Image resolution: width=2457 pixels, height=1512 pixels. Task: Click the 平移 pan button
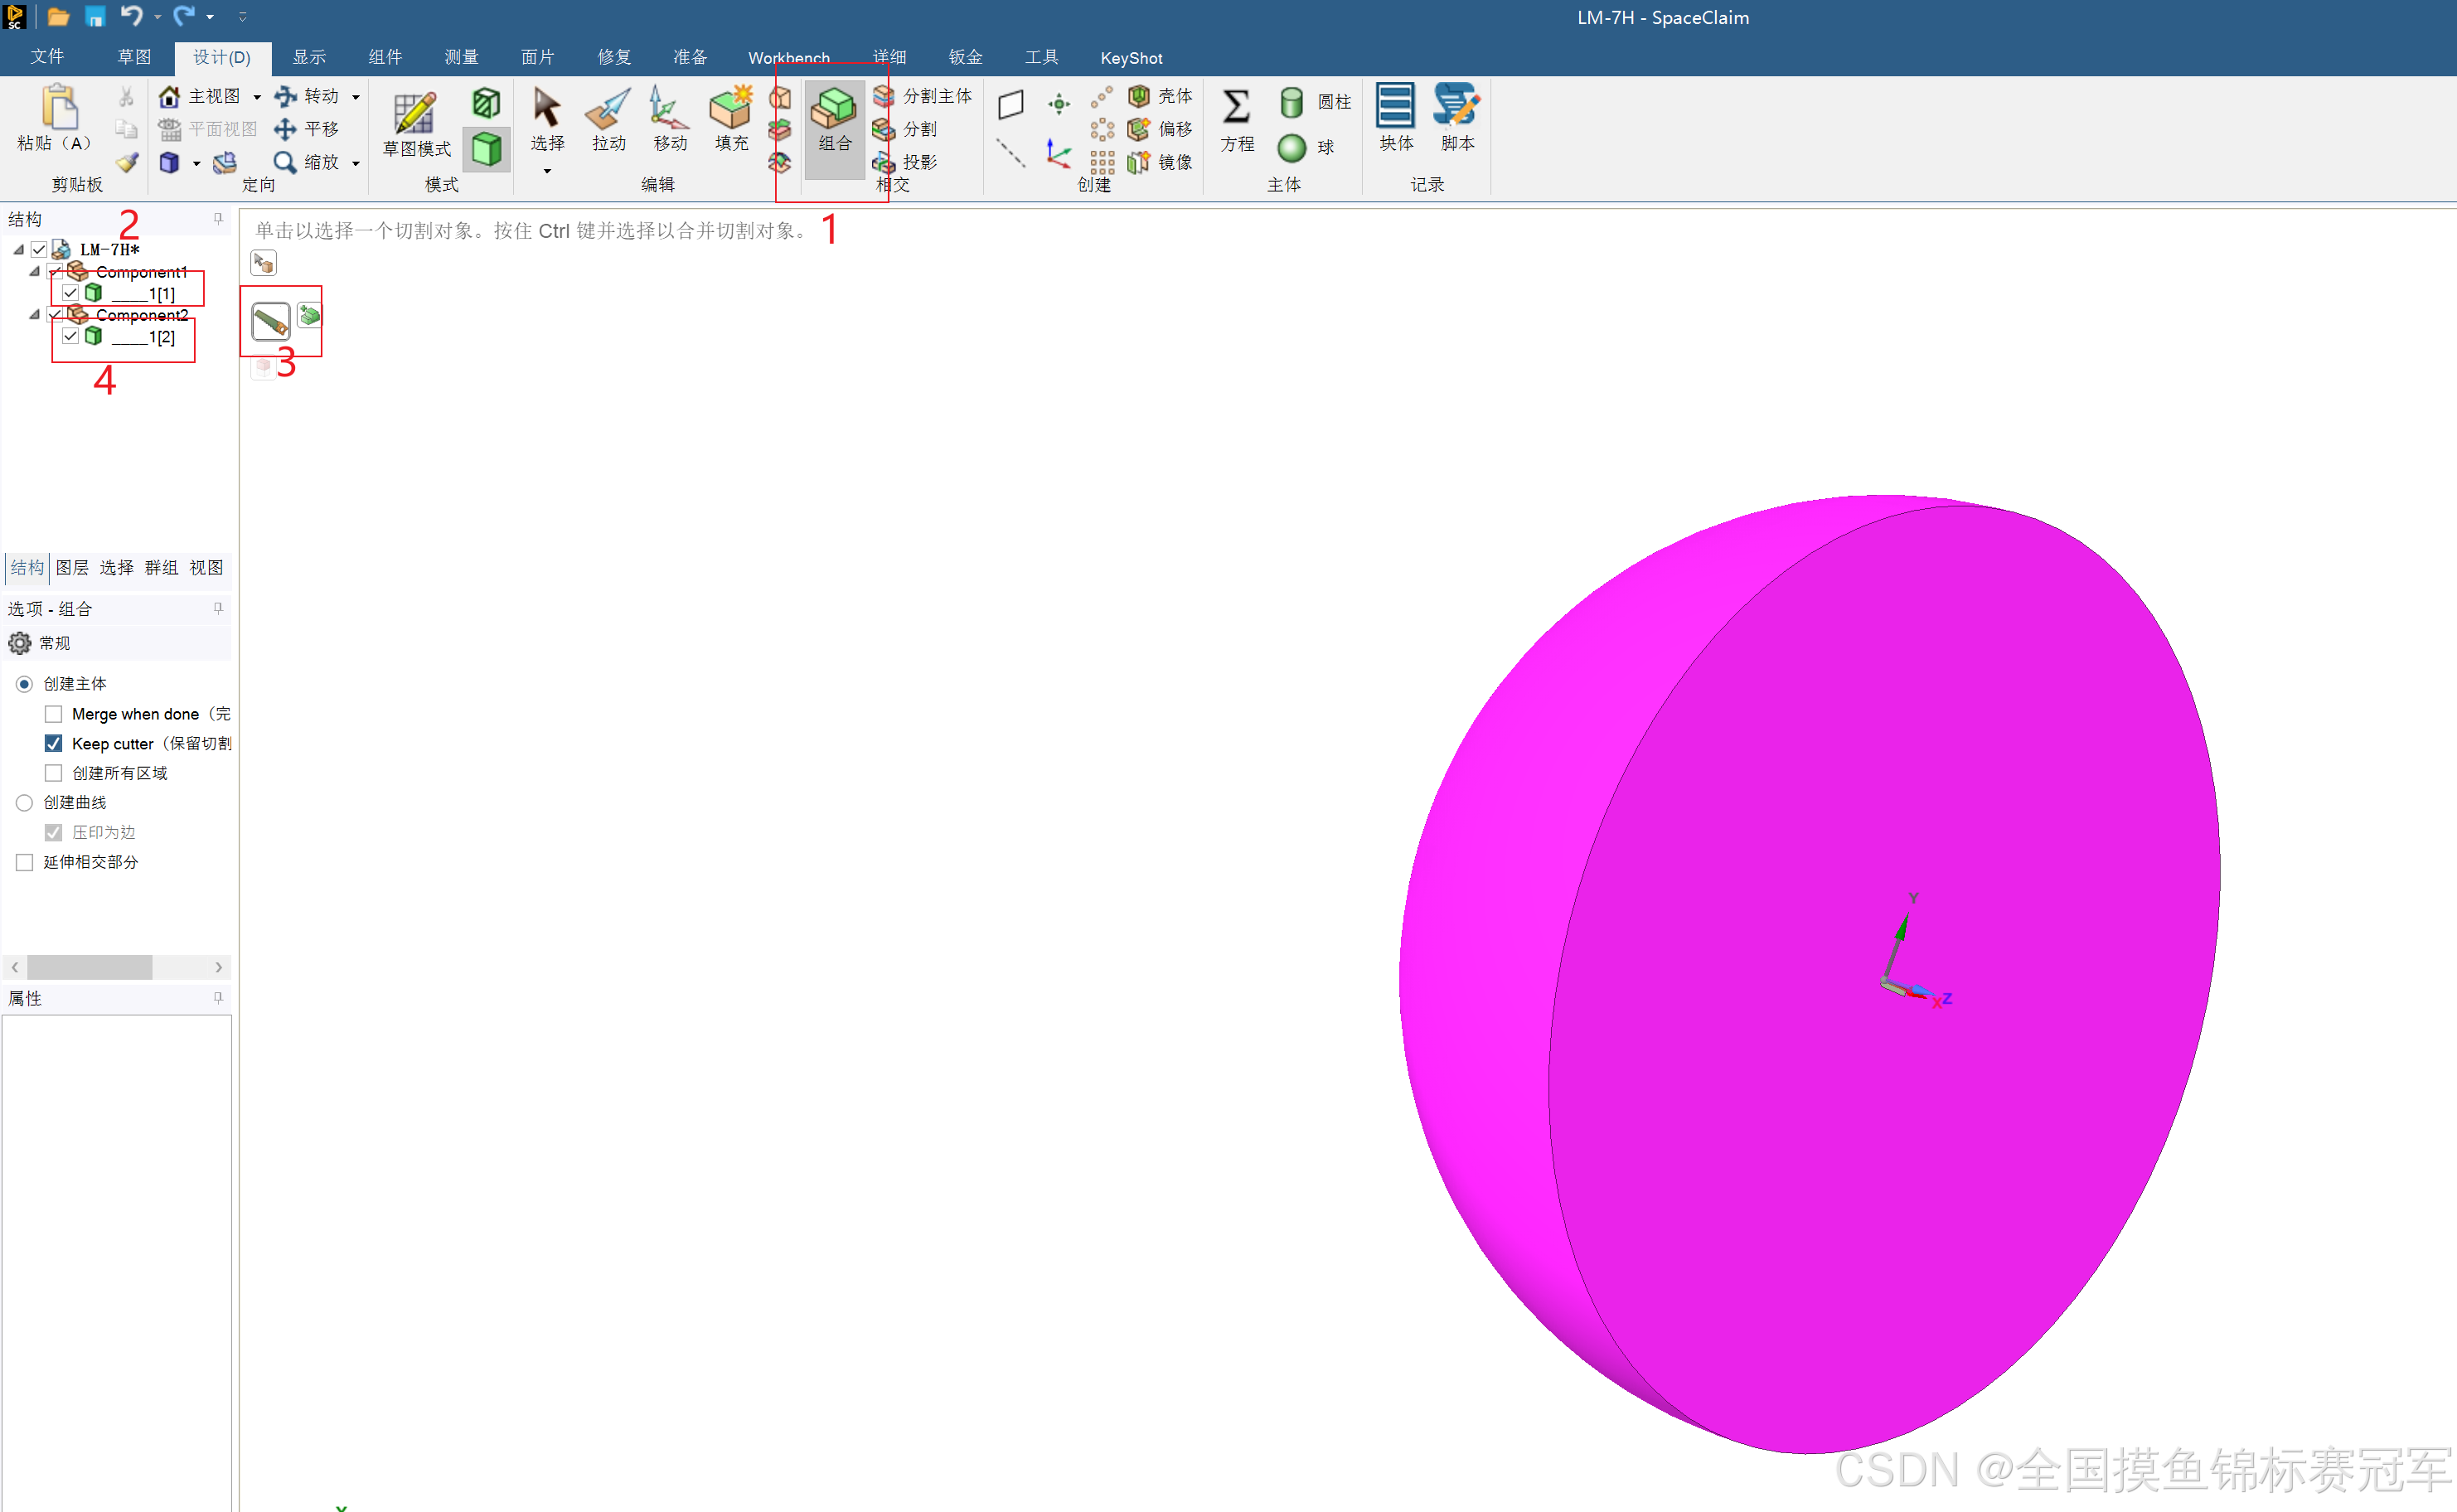[x=308, y=129]
